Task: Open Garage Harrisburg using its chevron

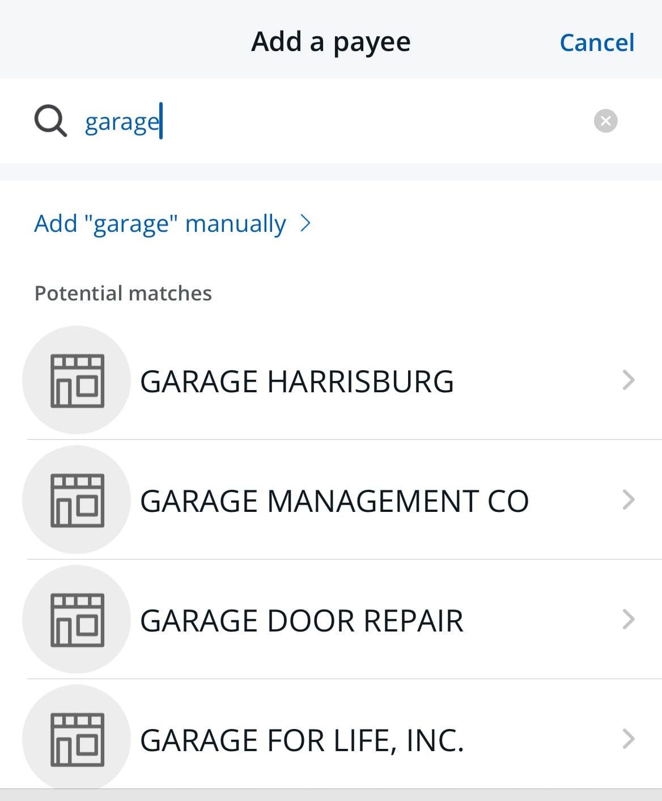Action: pyautogui.click(x=628, y=380)
